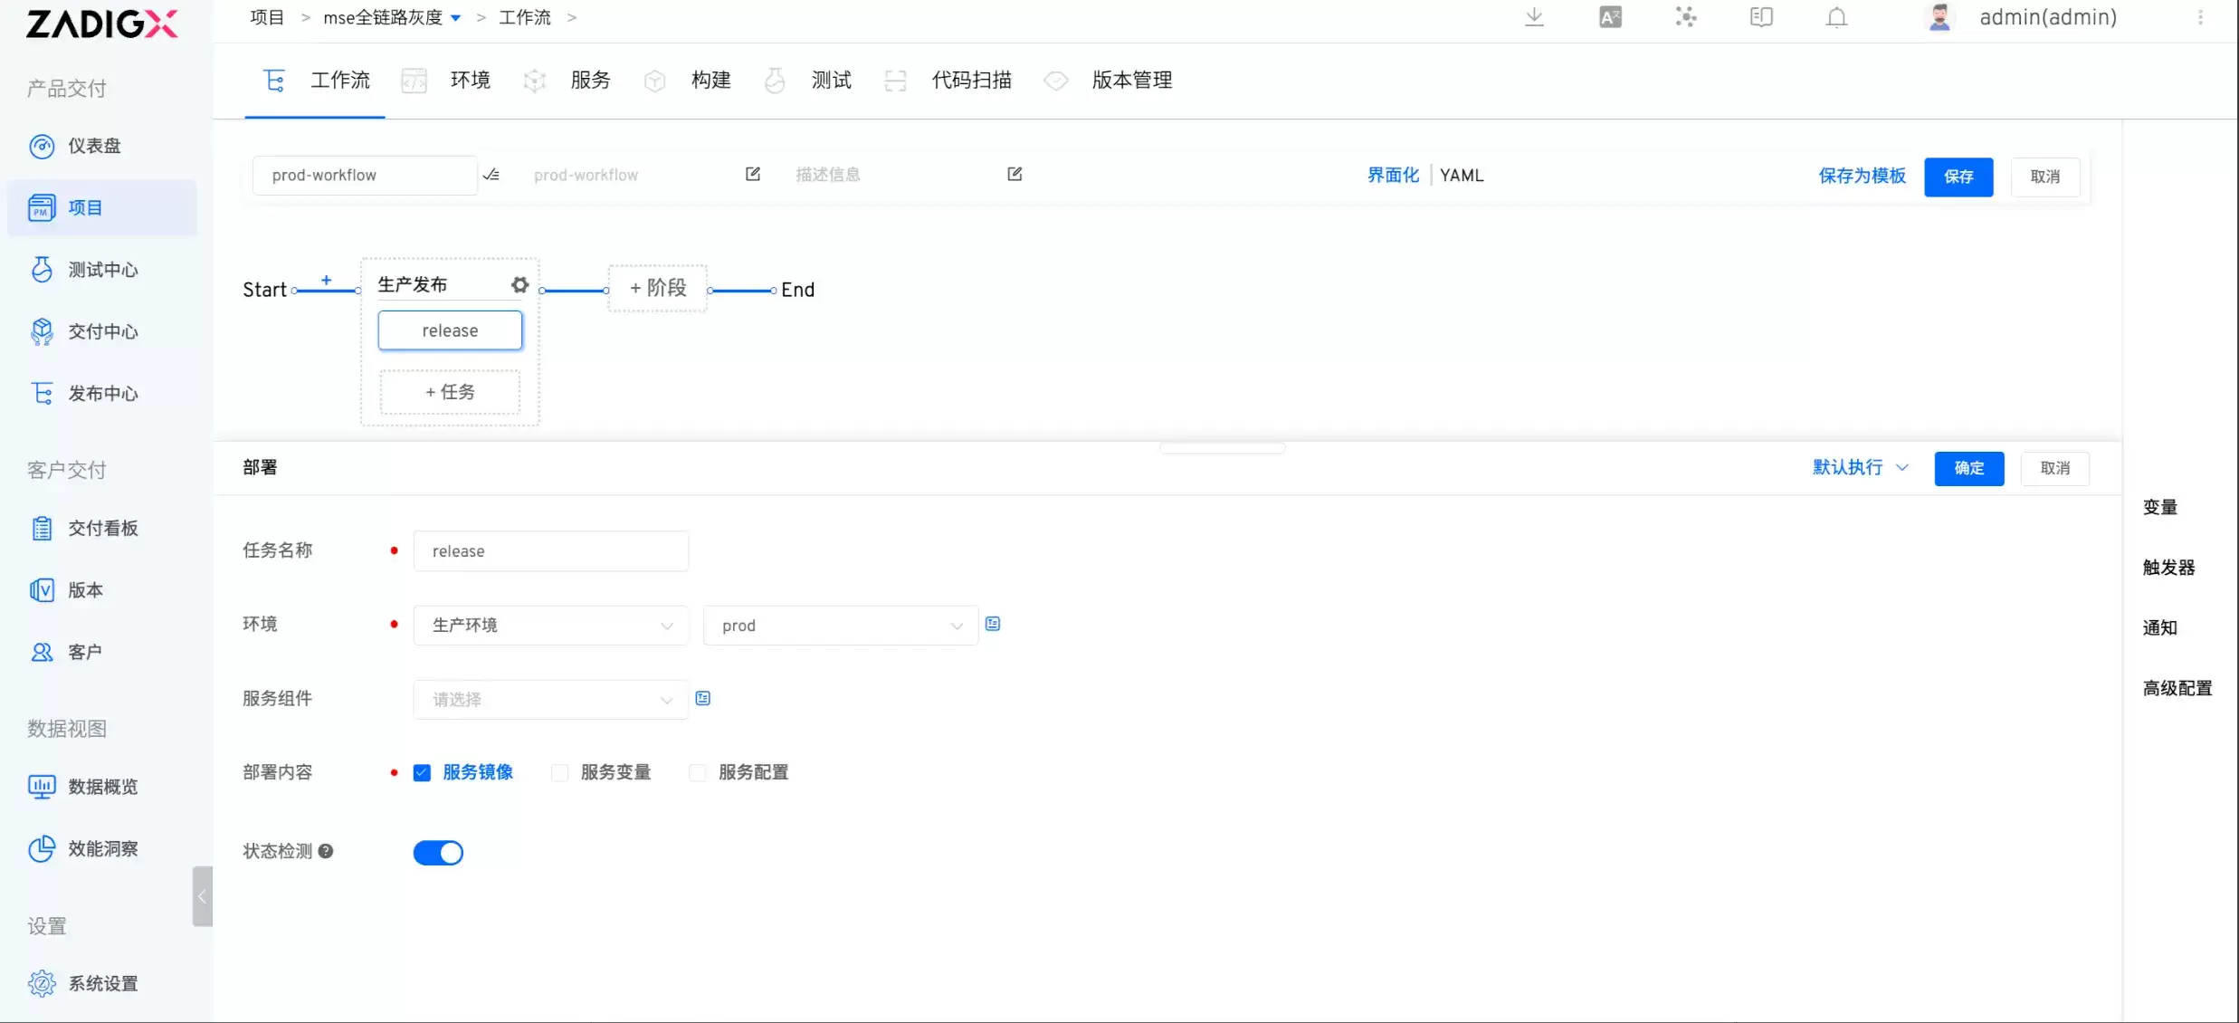Open stage settings gear for 生产发布

click(x=519, y=285)
